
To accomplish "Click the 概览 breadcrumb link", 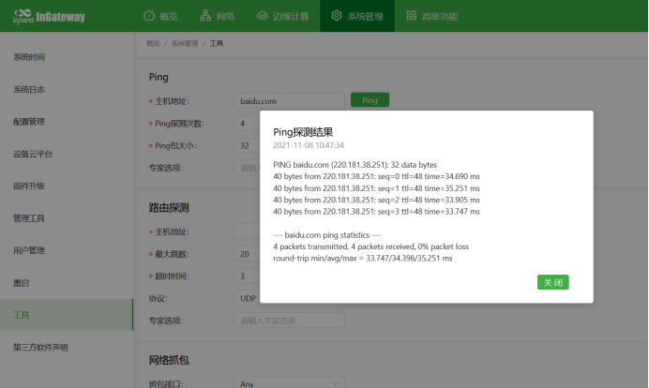I will pyautogui.click(x=153, y=44).
